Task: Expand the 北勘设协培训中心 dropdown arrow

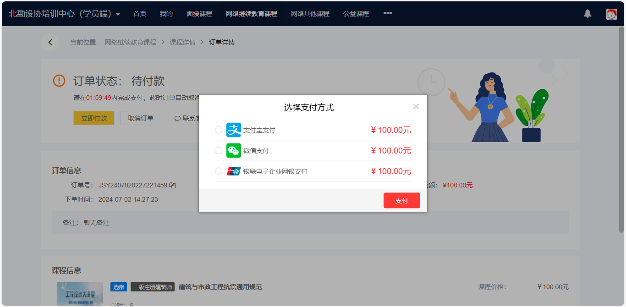Action: coord(118,14)
